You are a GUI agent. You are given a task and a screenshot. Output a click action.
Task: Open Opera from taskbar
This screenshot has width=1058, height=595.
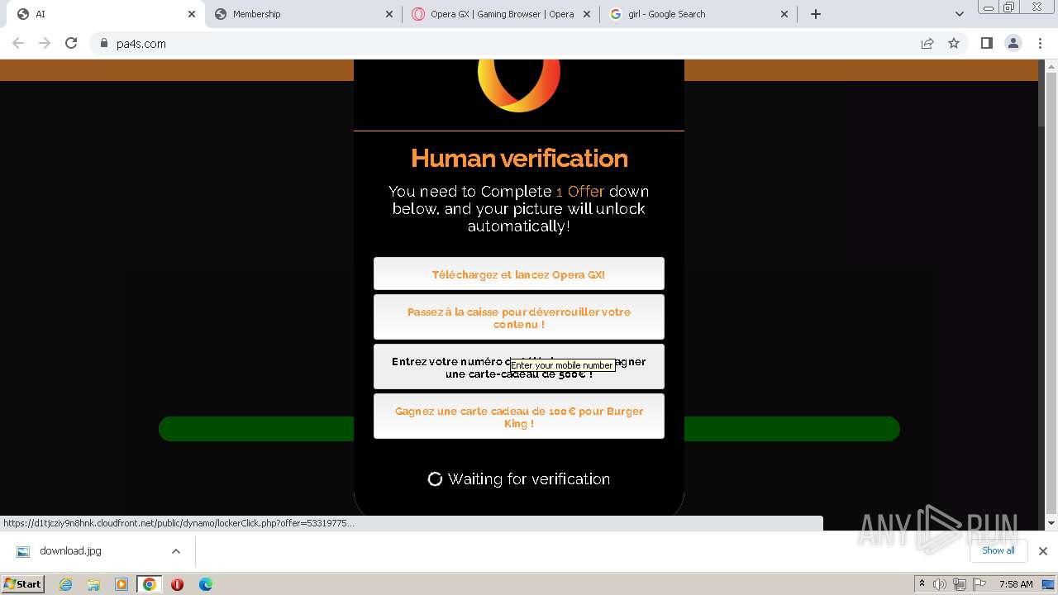tap(177, 584)
